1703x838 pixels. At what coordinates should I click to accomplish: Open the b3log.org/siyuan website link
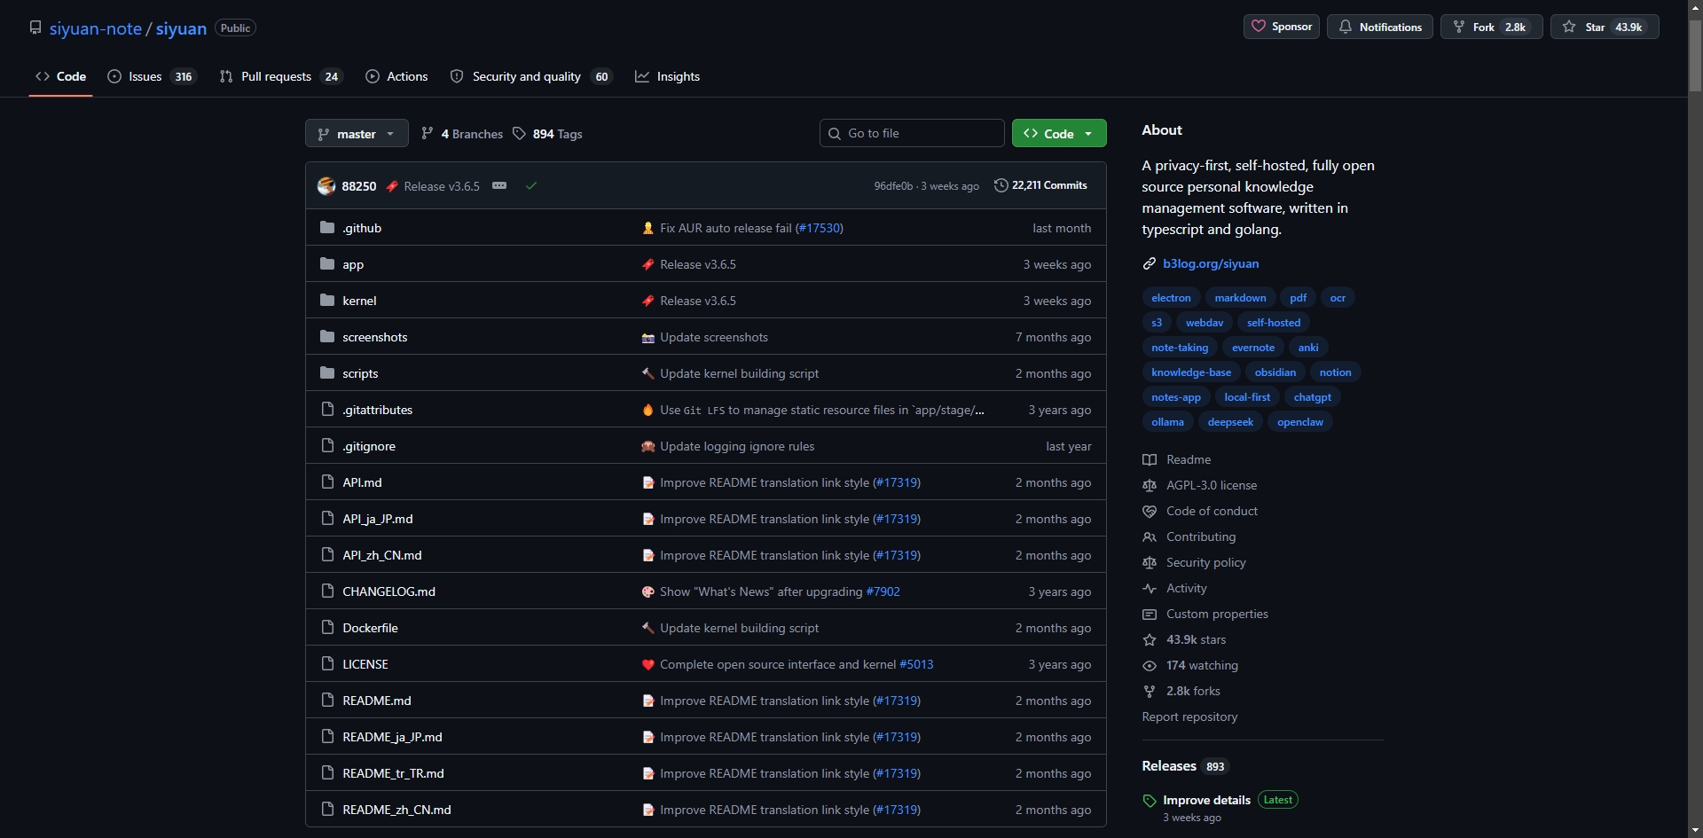pos(1211,264)
